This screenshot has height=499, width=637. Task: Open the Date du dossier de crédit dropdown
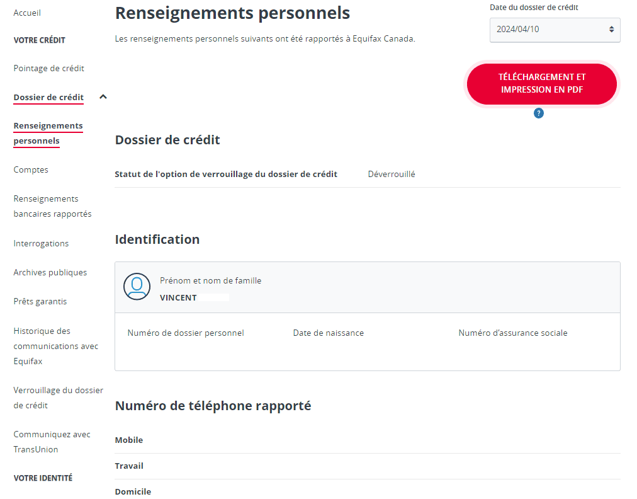(x=555, y=30)
